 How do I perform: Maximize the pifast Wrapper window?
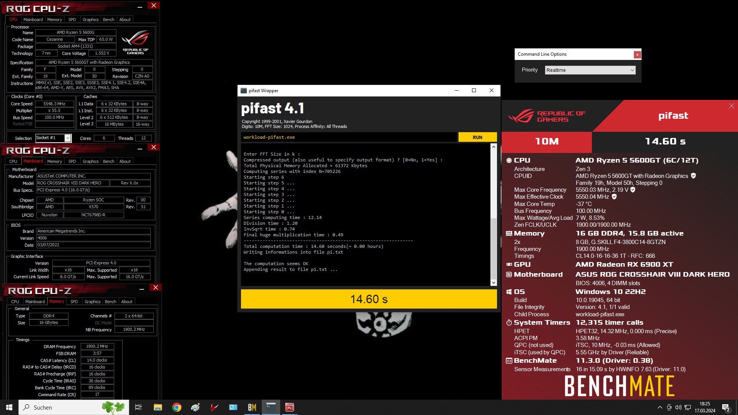tap(474, 91)
